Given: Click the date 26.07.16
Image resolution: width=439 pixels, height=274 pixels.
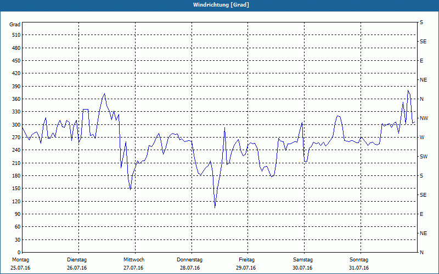Looking at the screenshot, I should (x=77, y=268).
